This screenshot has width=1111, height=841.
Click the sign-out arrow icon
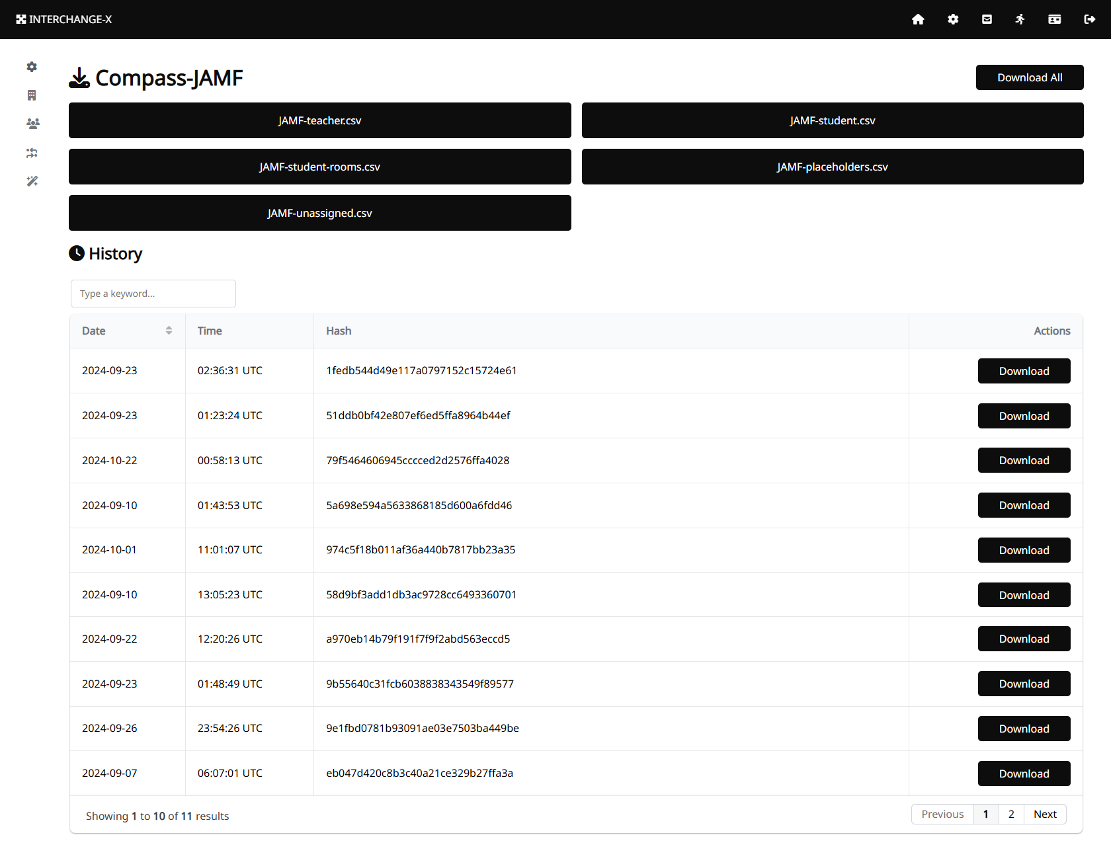(1090, 19)
